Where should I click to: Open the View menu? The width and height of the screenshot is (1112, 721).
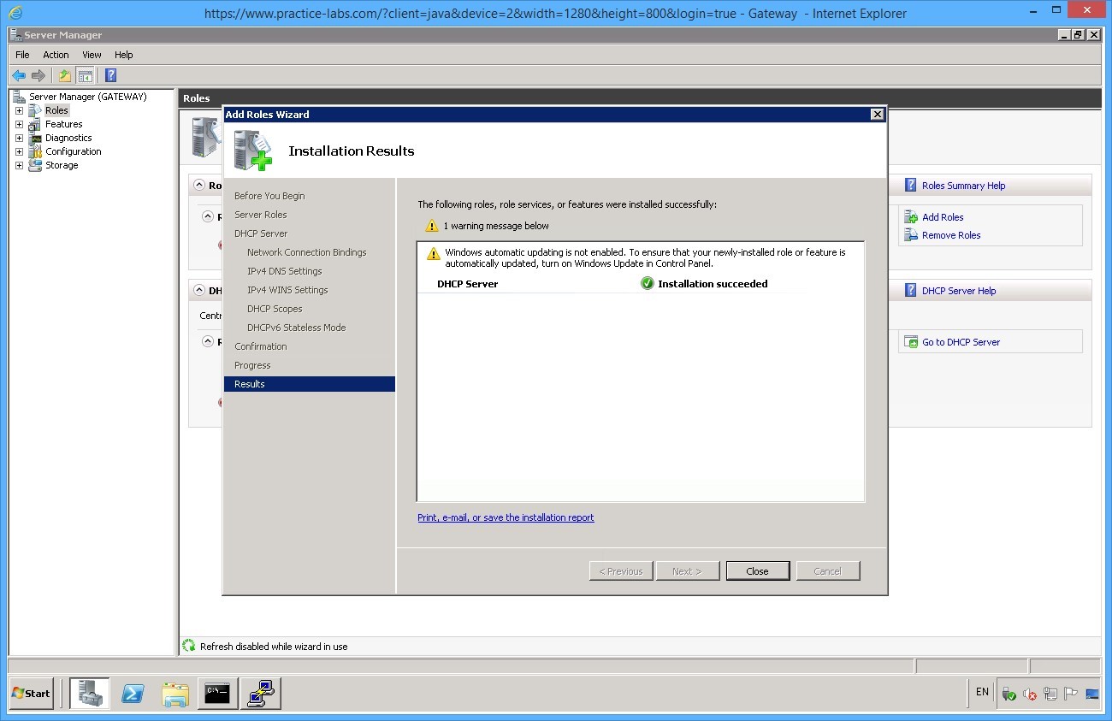92,55
